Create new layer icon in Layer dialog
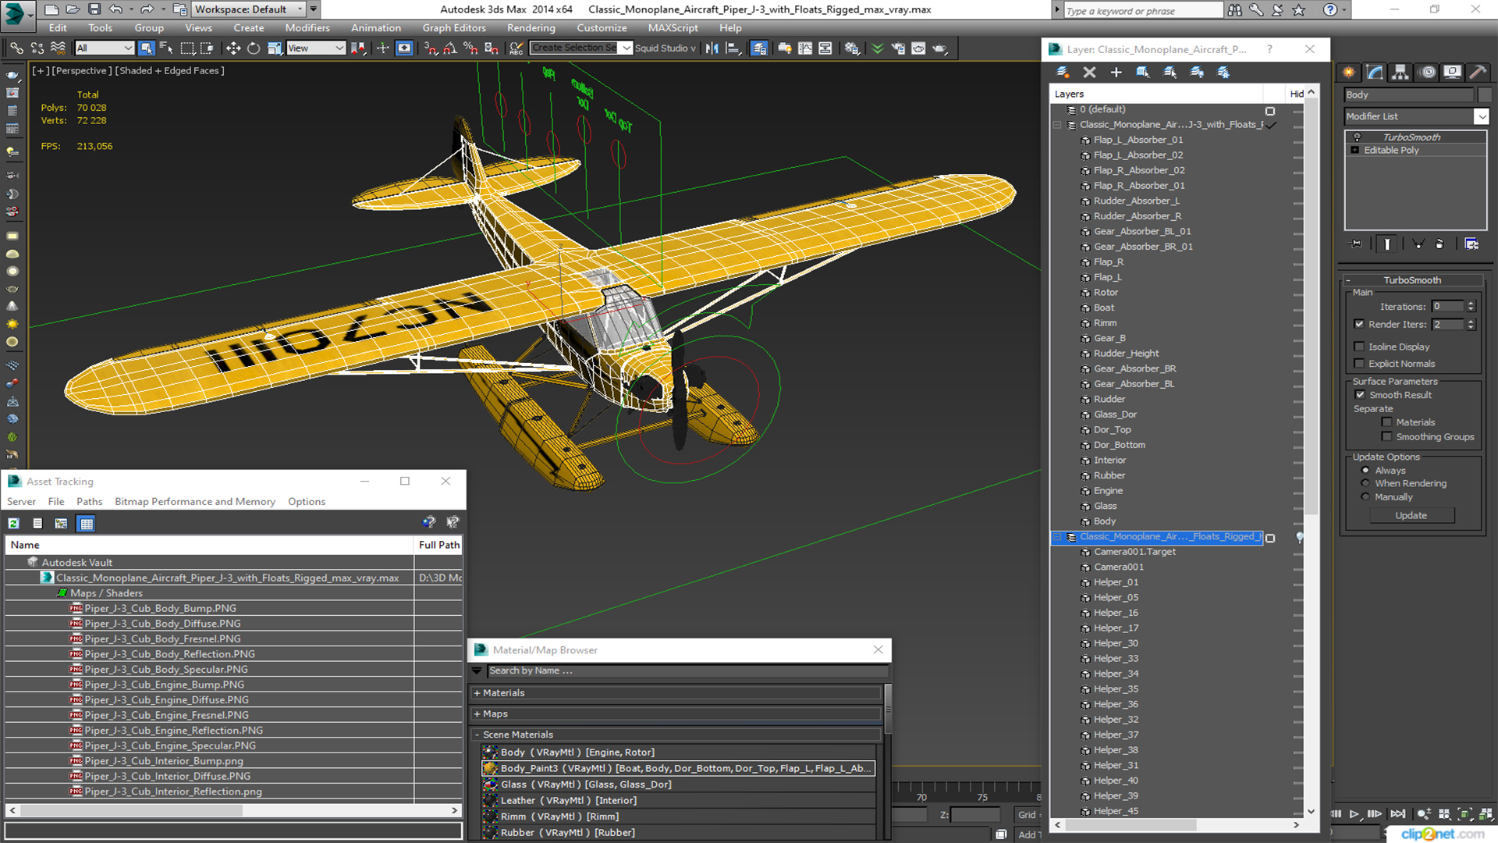The image size is (1498, 843). 1062,73
